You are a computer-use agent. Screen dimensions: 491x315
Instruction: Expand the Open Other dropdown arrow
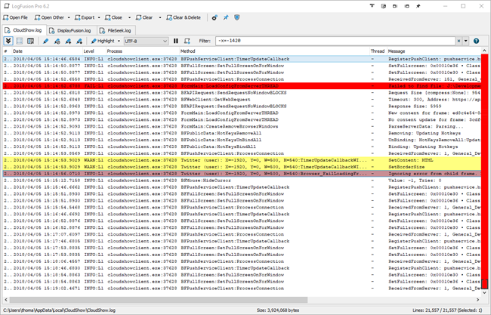point(69,17)
